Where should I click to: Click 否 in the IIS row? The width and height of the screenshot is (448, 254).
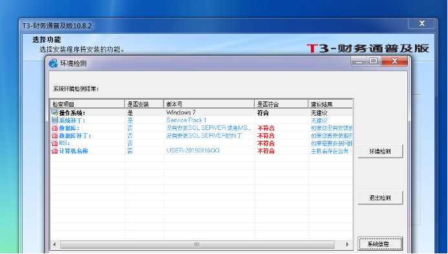coord(131,143)
